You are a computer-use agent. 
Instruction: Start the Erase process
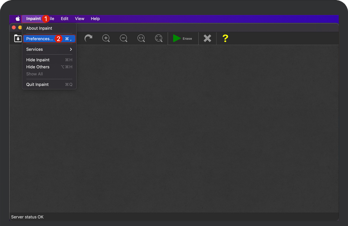pos(183,38)
